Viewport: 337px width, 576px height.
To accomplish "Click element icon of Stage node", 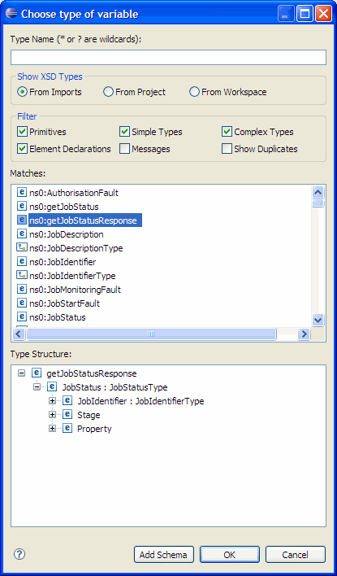I will pyautogui.click(x=67, y=414).
